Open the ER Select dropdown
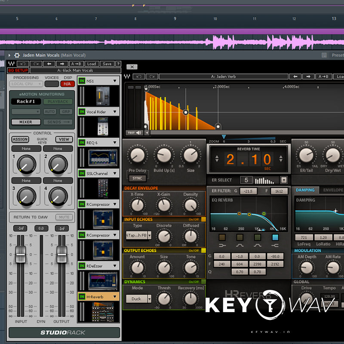 [284, 180]
